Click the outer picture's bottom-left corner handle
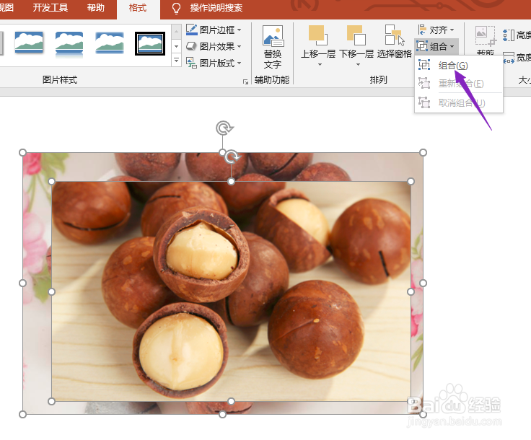Screen dimensions: 531x440 [x=22, y=414]
